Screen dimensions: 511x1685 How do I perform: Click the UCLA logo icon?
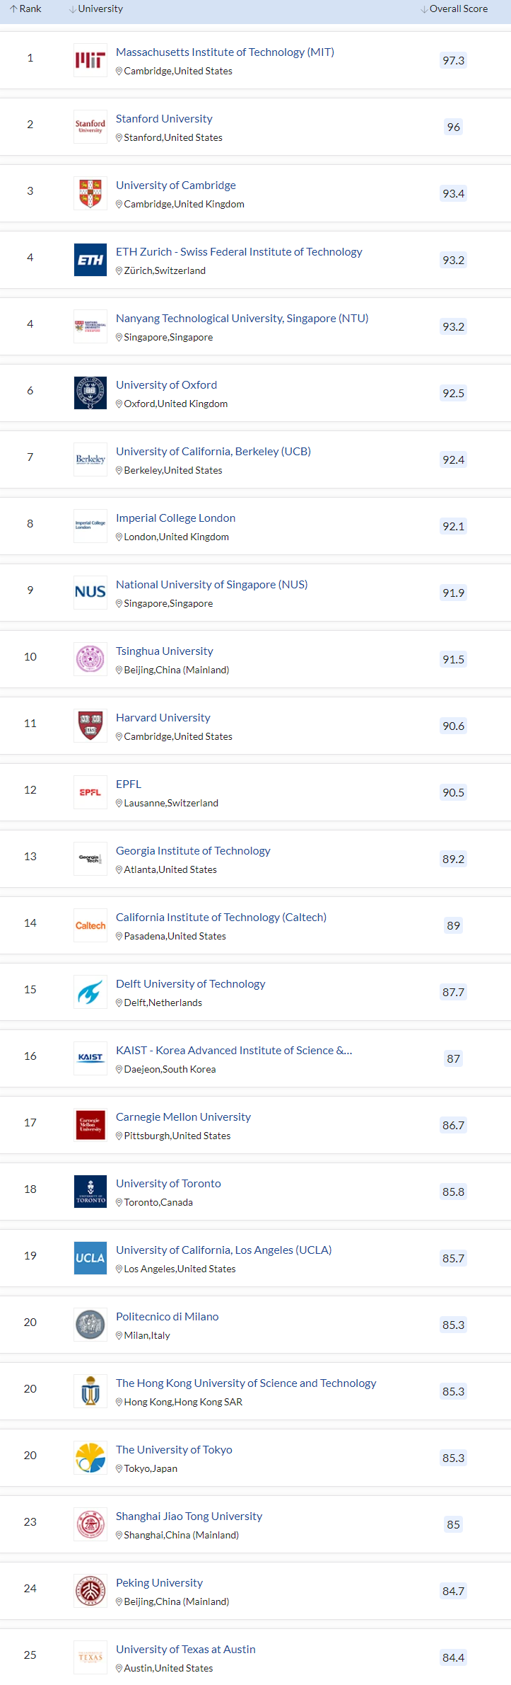click(x=90, y=1258)
